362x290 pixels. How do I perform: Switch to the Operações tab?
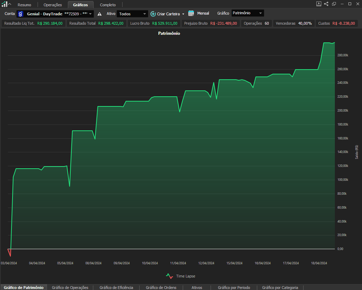(x=53, y=5)
